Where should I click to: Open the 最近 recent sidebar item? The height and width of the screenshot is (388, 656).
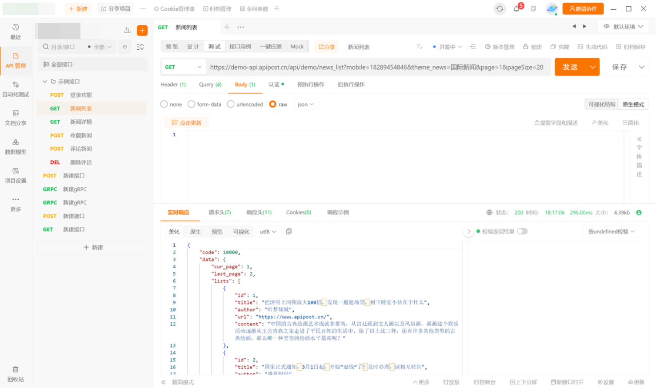click(16, 32)
